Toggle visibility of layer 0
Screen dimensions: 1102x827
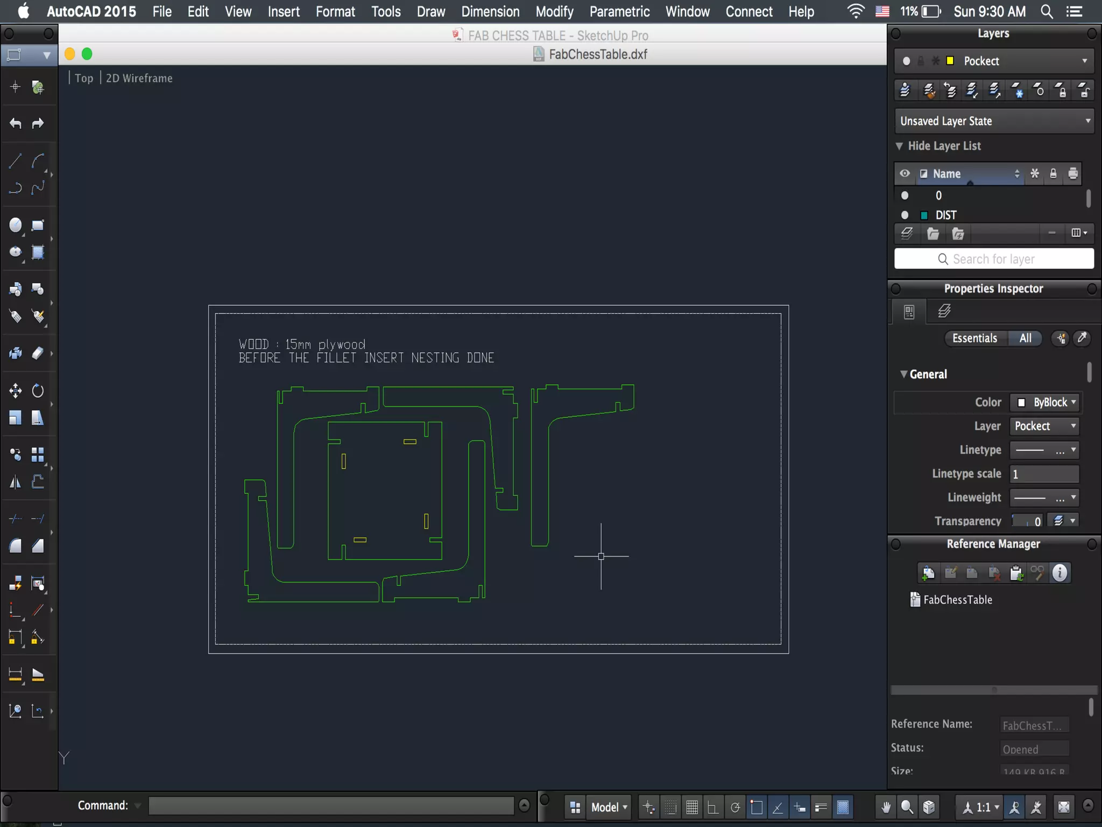(905, 195)
